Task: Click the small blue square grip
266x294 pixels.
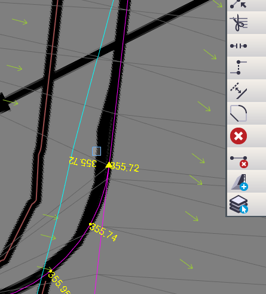Action: (96, 151)
